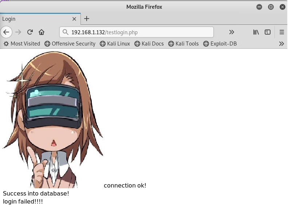Click the Mozilla Firefox title bar text
Screen dimensions: 288x213
[x=144, y=7]
